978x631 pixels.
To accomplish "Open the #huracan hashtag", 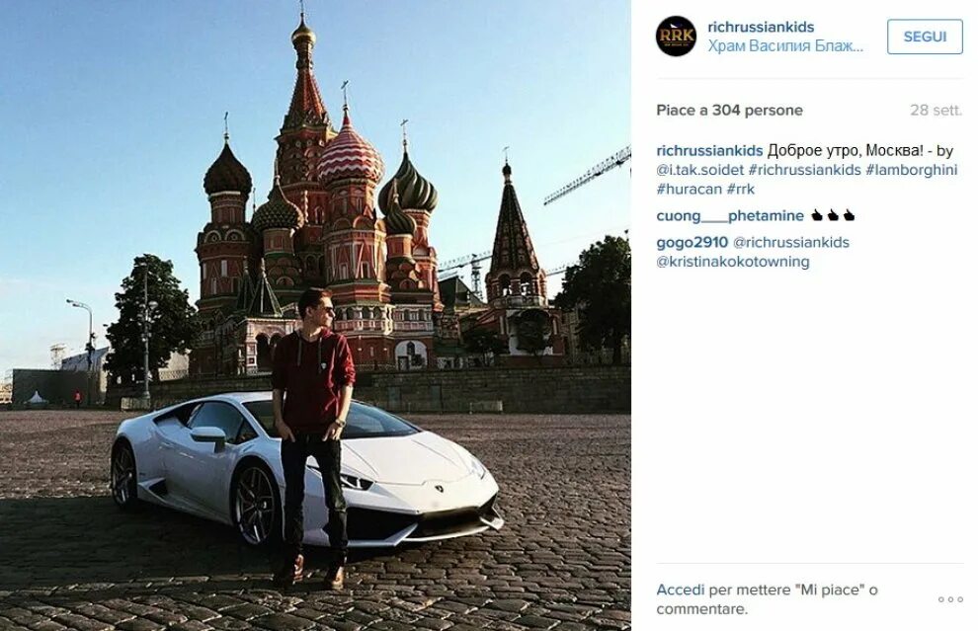I will pyautogui.click(x=690, y=189).
